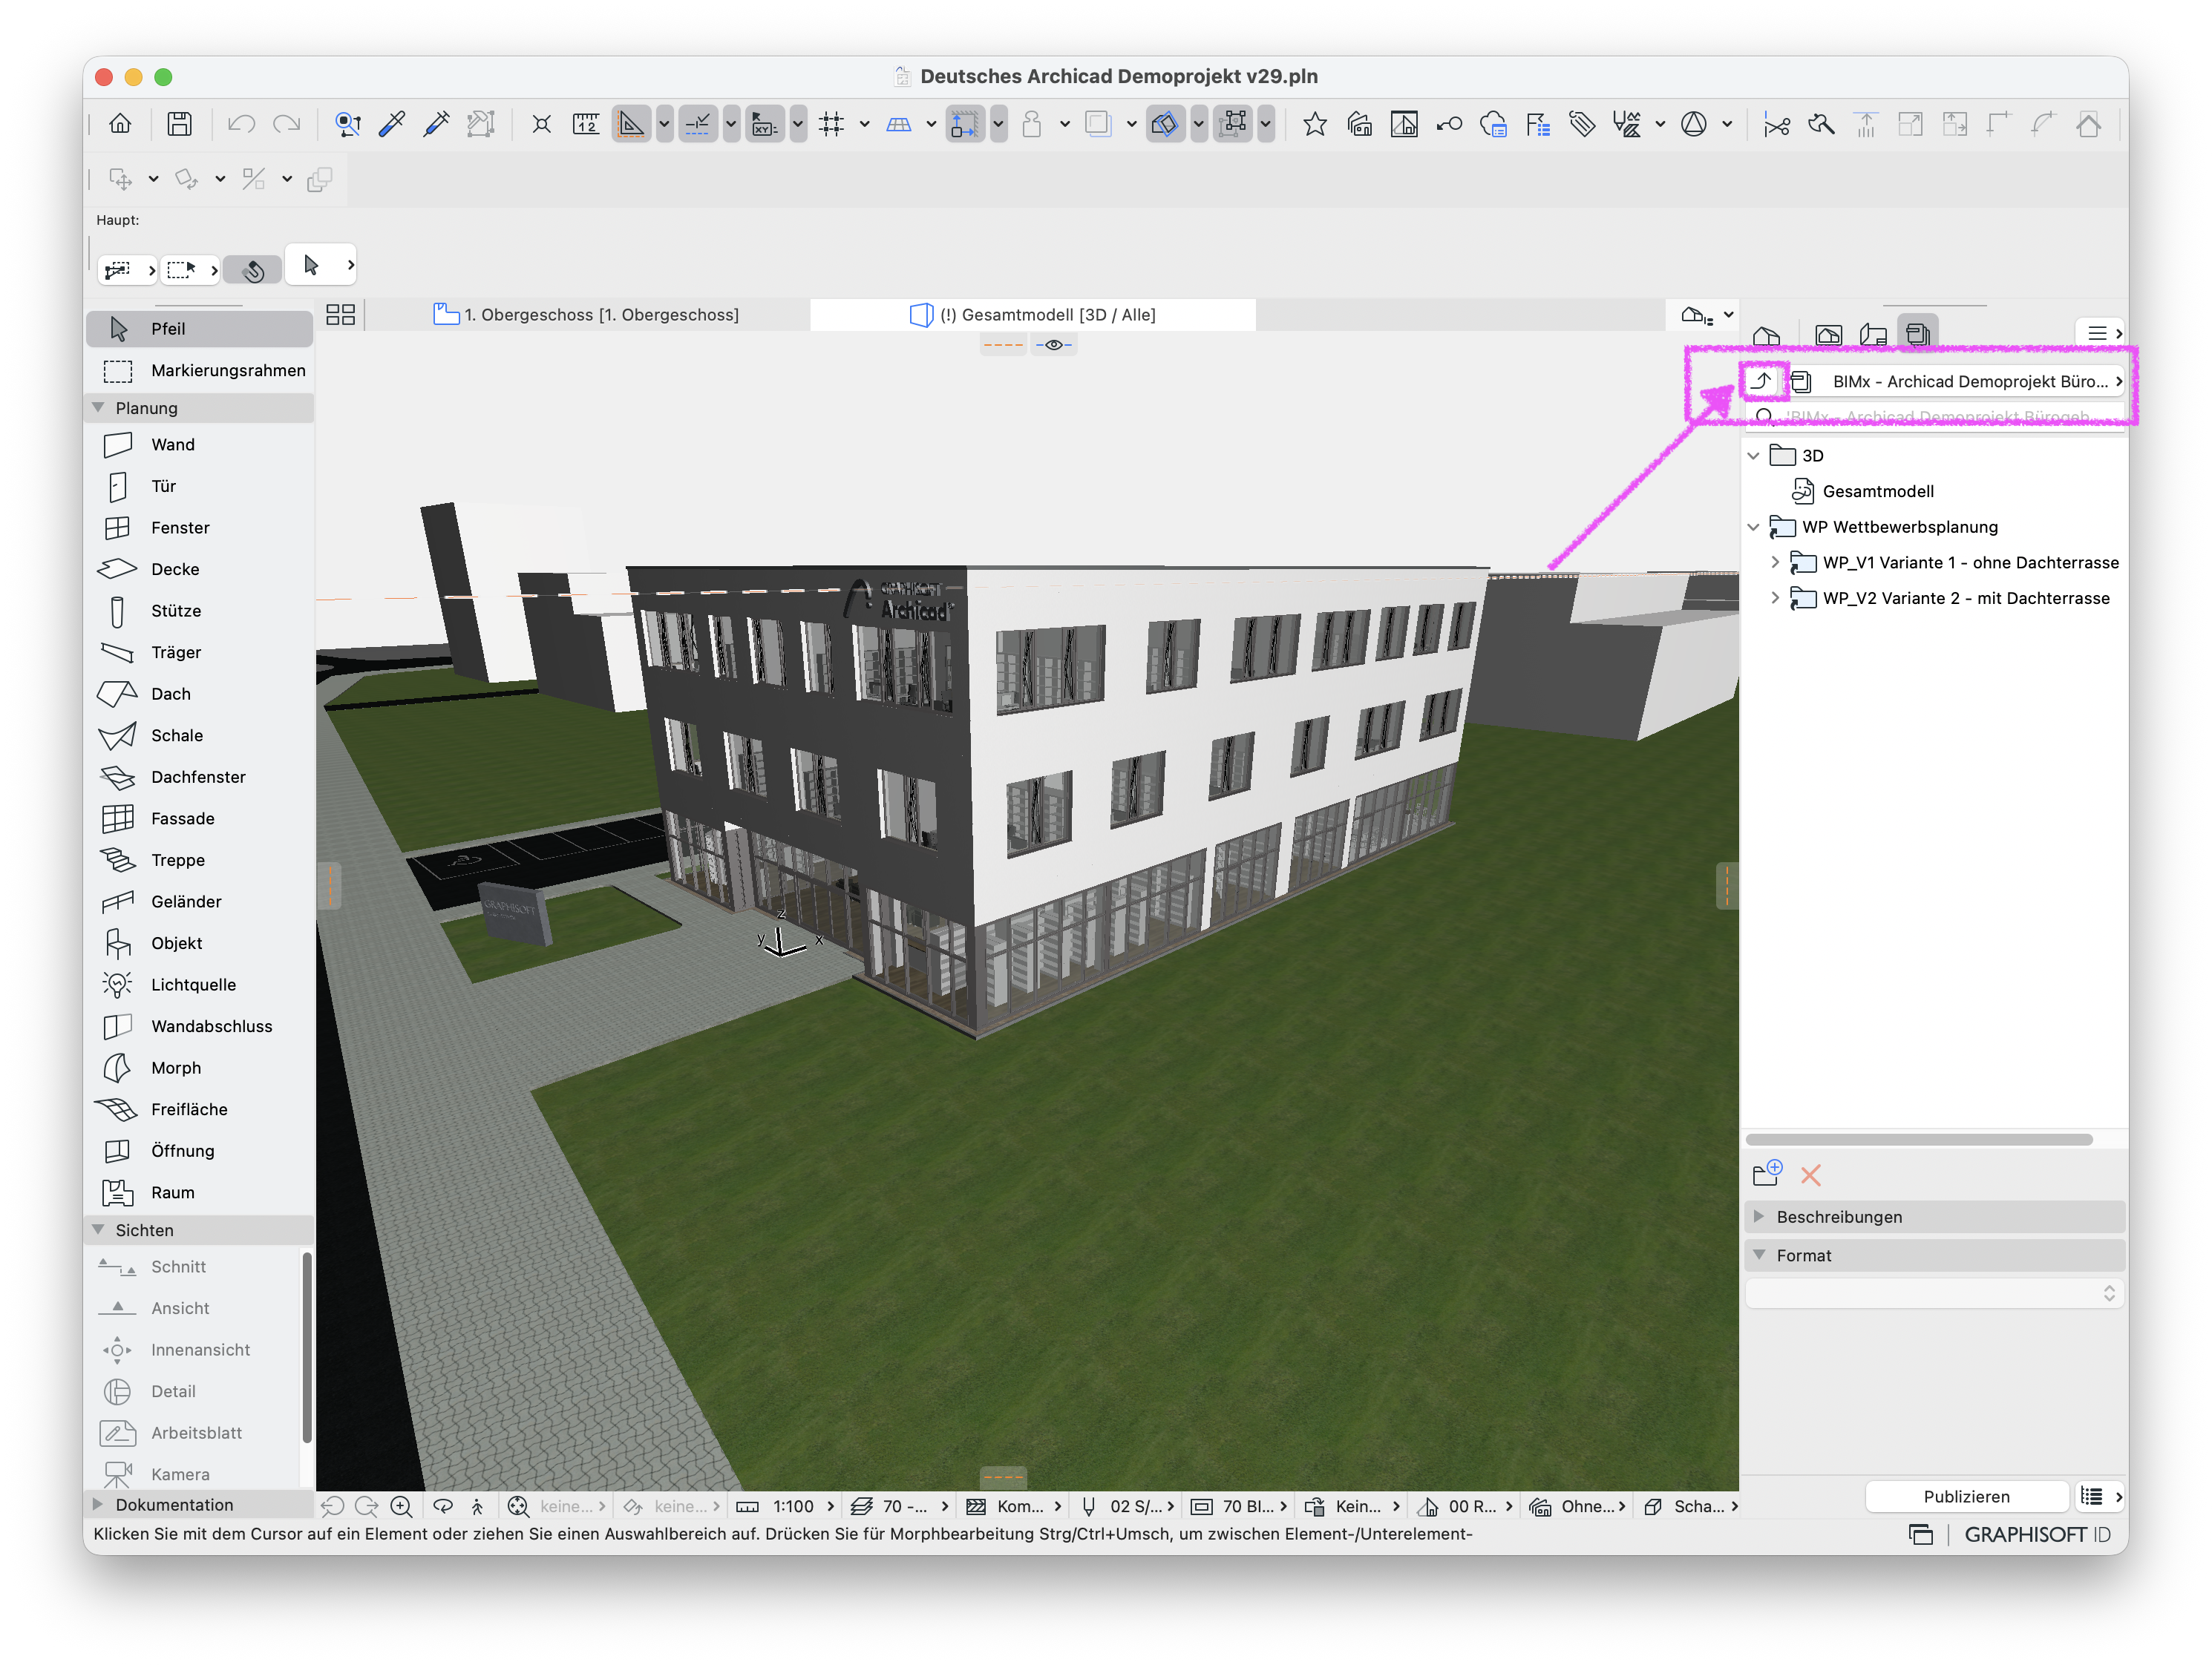Toggle the measure guide lines button
Image resolution: width=2212 pixels, height=1665 pixels.
point(631,124)
